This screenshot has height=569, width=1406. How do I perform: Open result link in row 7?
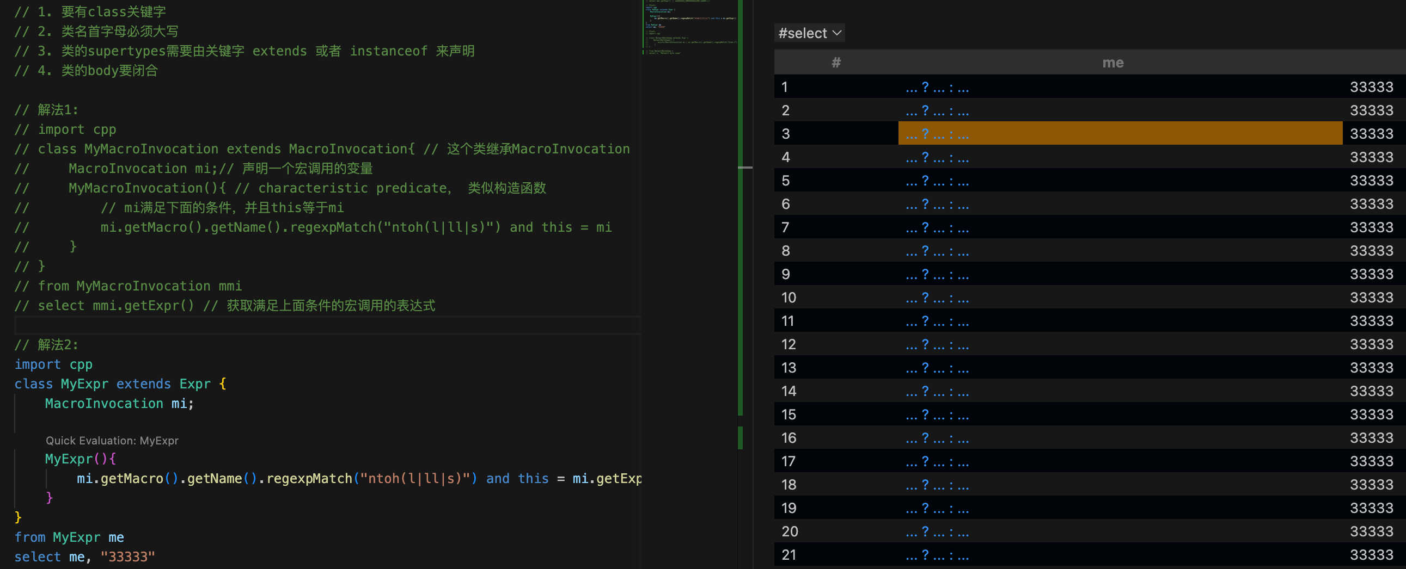pyautogui.click(x=937, y=228)
